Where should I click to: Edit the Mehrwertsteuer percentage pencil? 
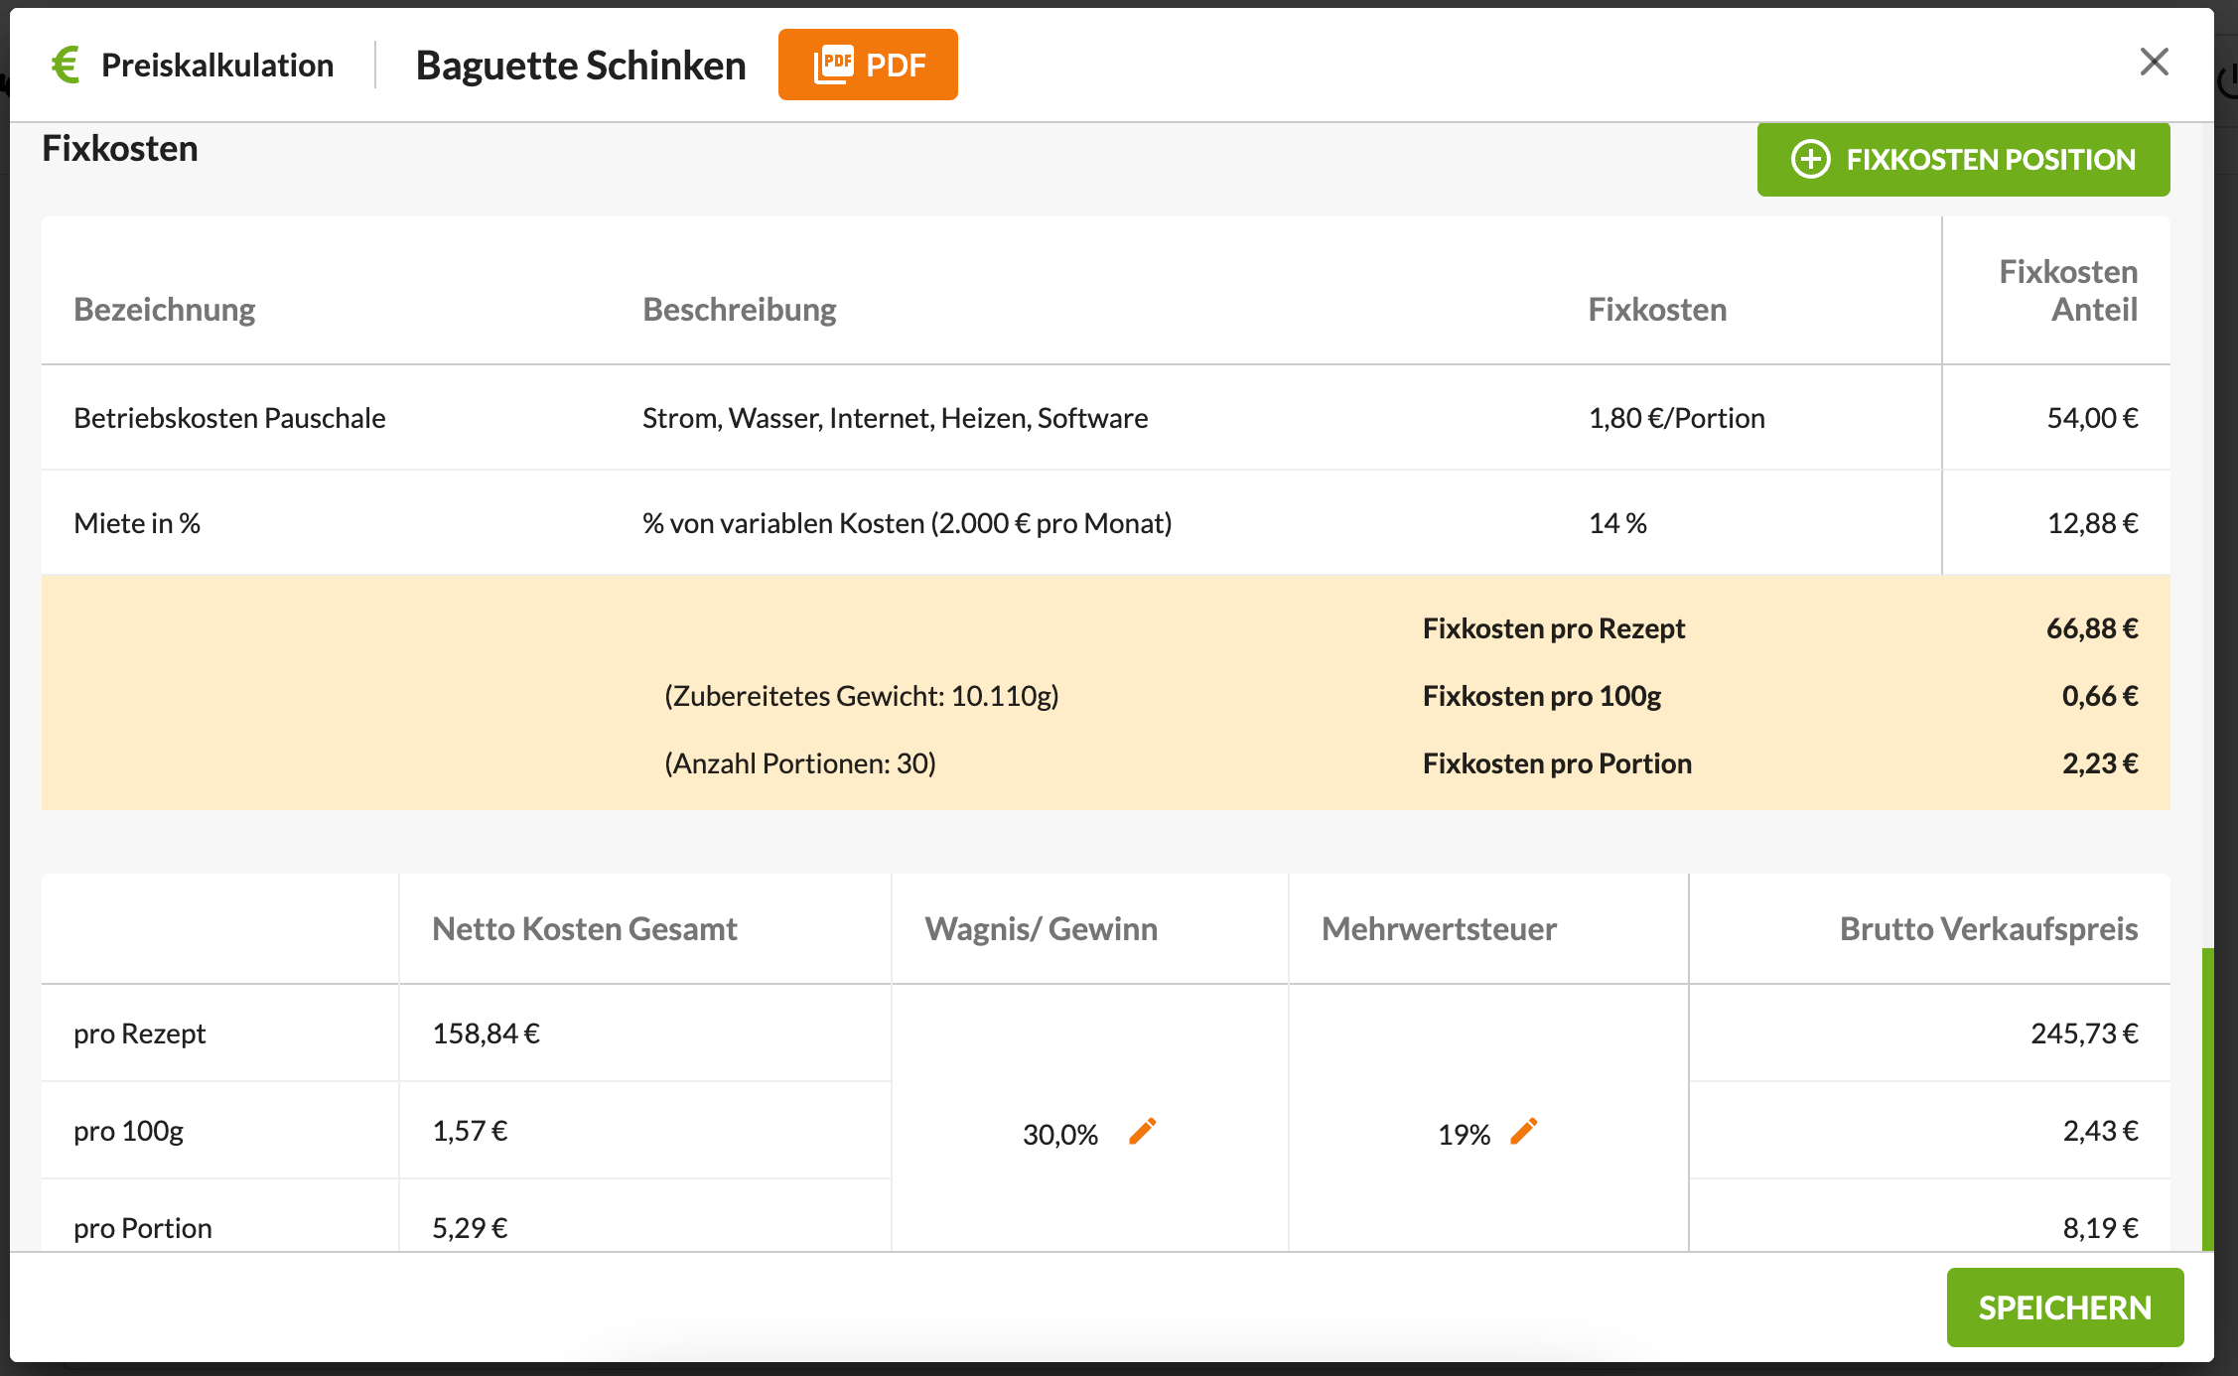pyautogui.click(x=1524, y=1131)
